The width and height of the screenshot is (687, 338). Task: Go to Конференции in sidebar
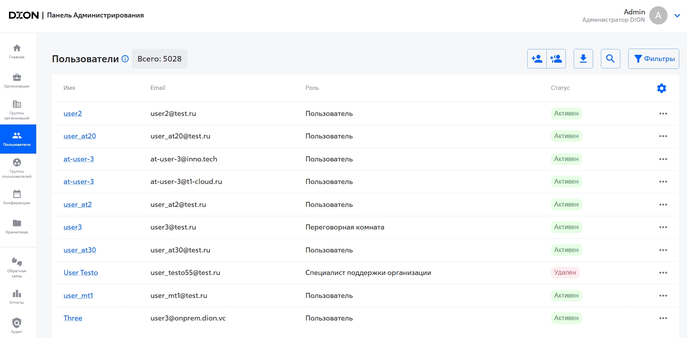(17, 198)
